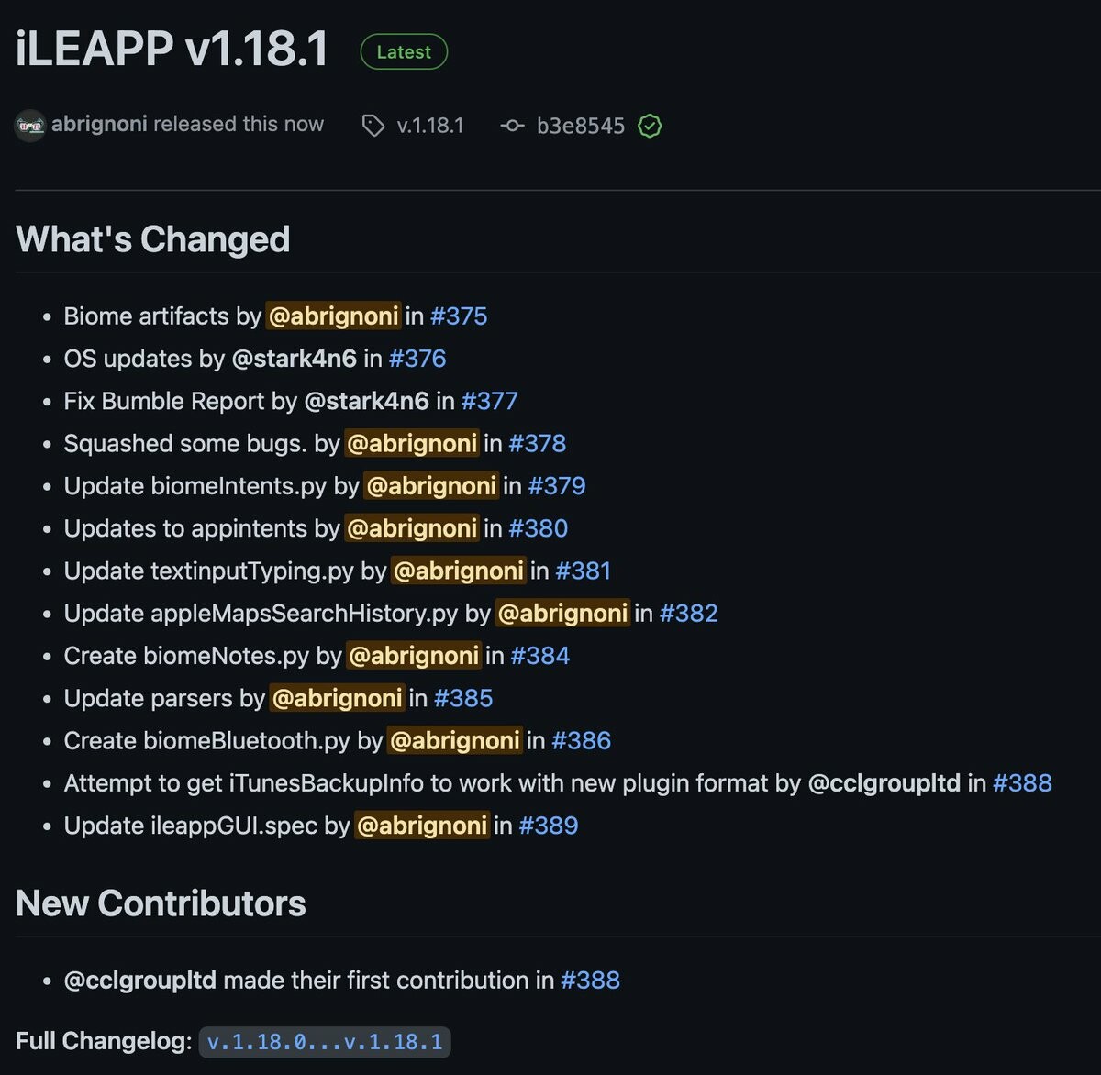The height and width of the screenshot is (1075, 1101).
Task: Click the abrignoni avatar image
Action: point(30,126)
